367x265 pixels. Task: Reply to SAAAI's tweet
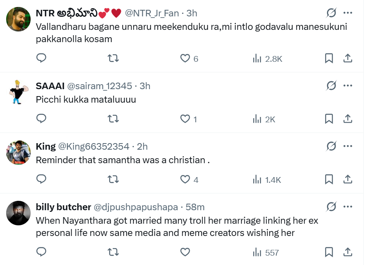pyautogui.click(x=41, y=119)
